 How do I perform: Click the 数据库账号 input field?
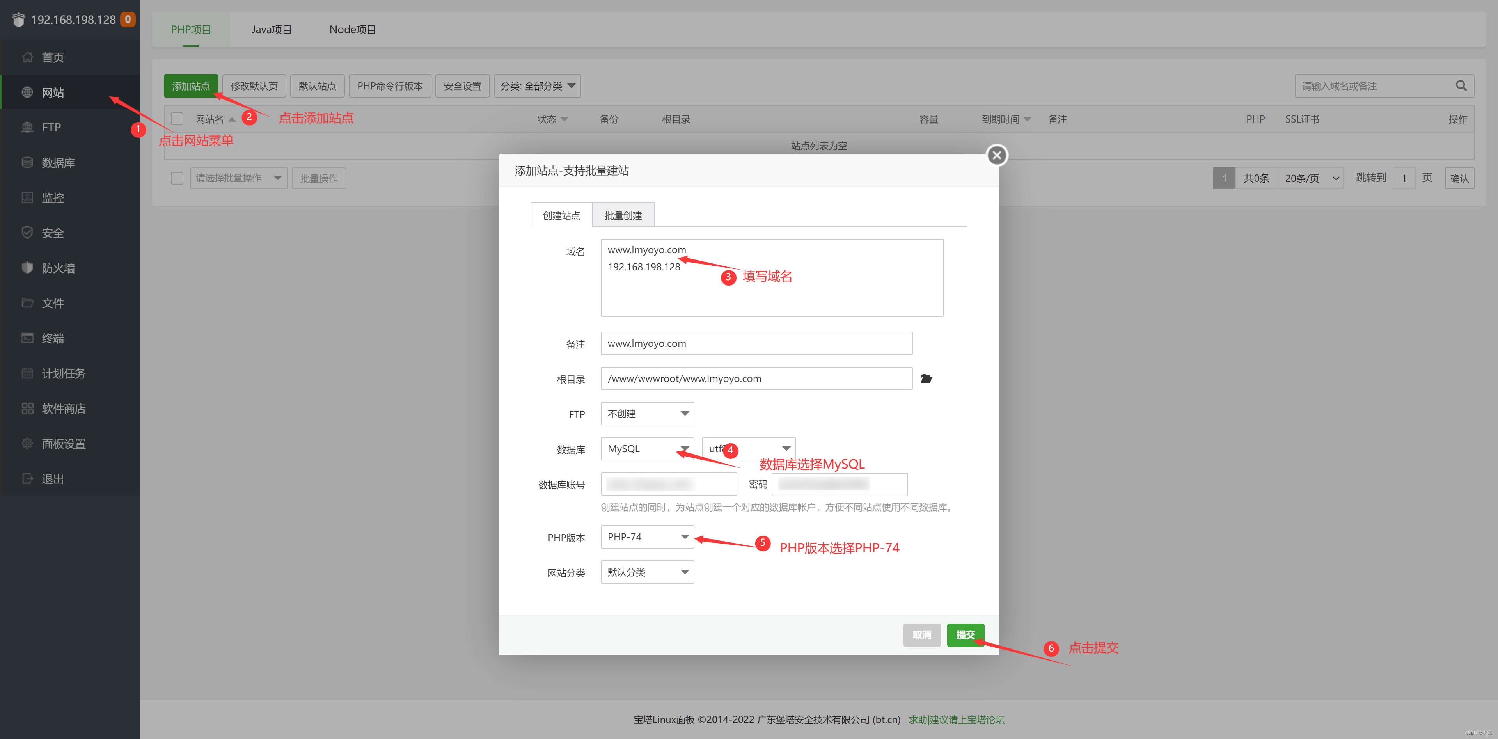point(669,484)
